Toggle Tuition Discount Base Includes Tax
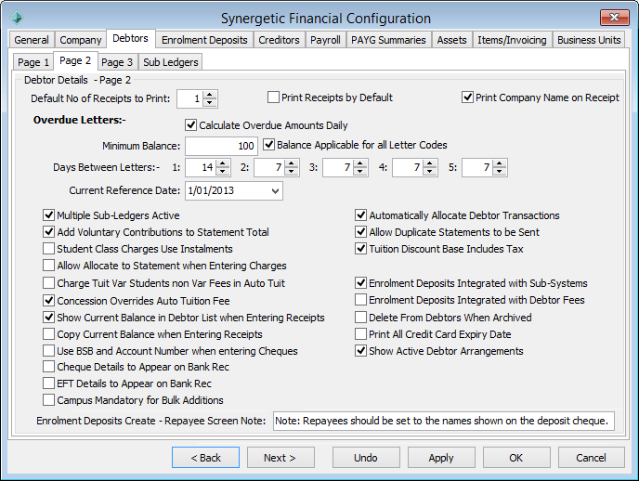639x481 pixels. pyautogui.click(x=360, y=249)
